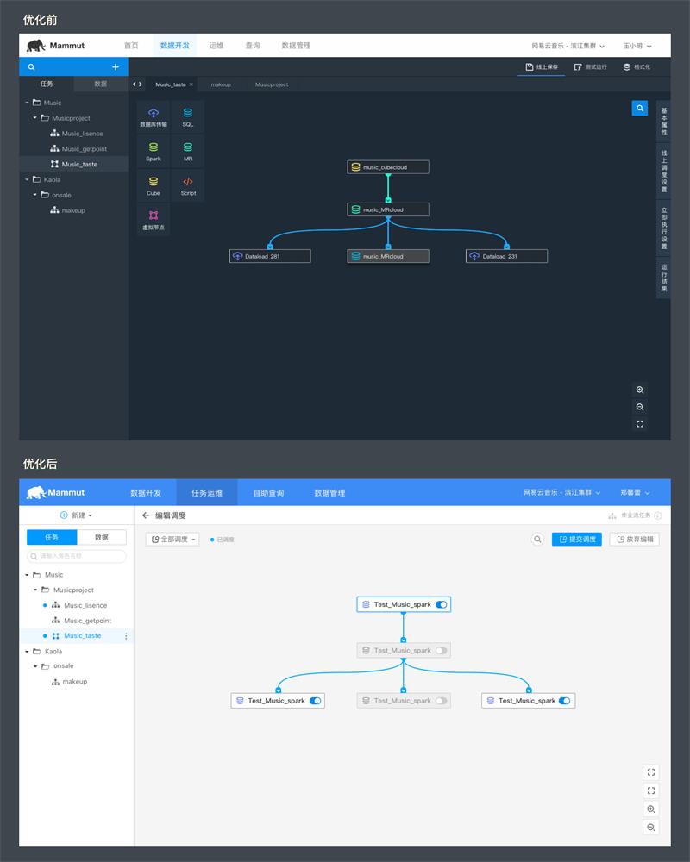Image resolution: width=690 pixels, height=862 pixels.
Task: Switch to the 数据 tab in the dark sidebar
Action: click(x=101, y=84)
